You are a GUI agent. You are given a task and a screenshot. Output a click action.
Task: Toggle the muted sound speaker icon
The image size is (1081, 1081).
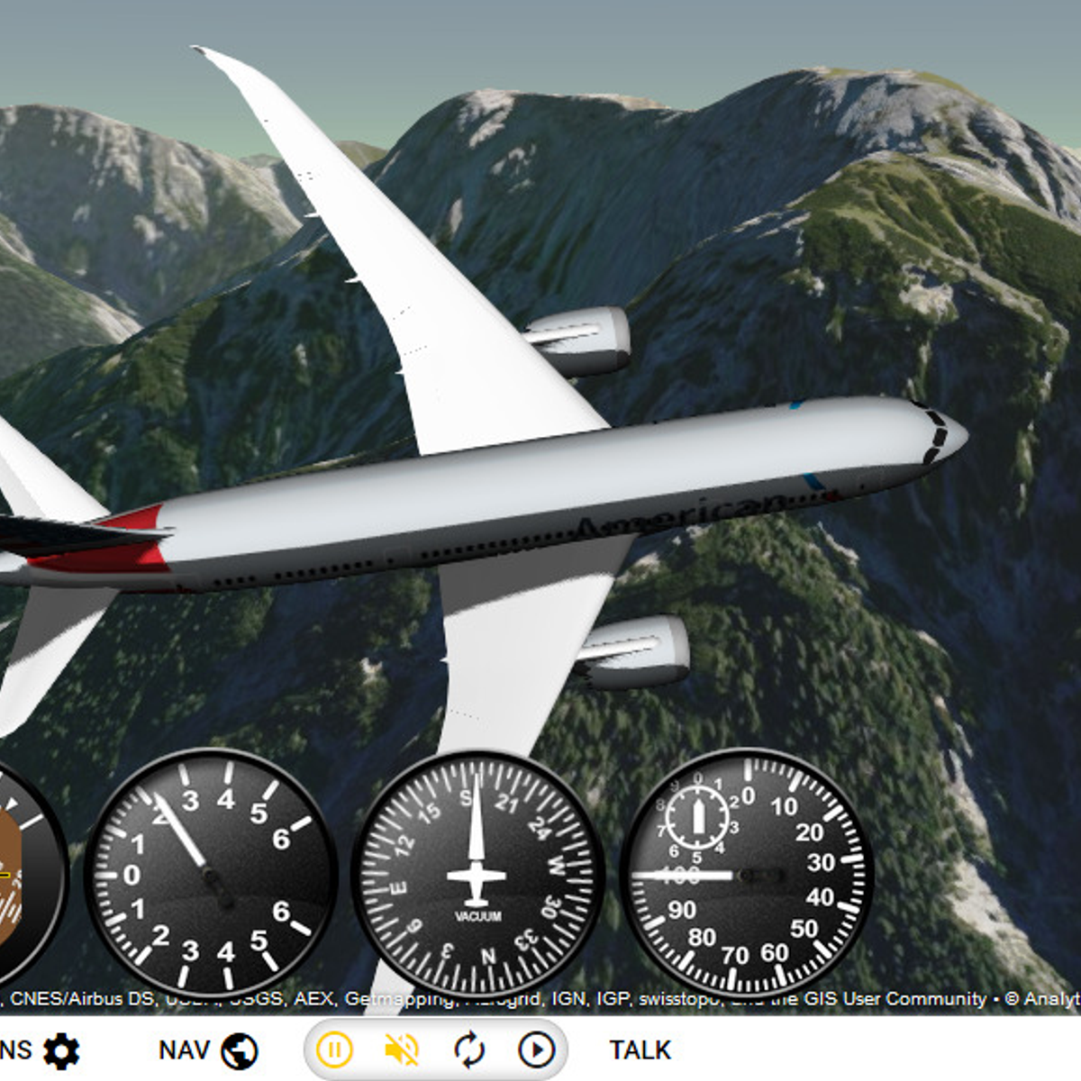[402, 1050]
